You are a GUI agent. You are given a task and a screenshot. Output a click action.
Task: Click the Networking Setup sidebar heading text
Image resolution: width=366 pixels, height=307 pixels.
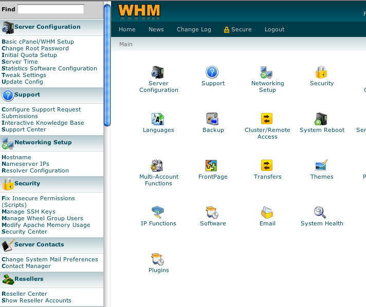click(x=43, y=142)
